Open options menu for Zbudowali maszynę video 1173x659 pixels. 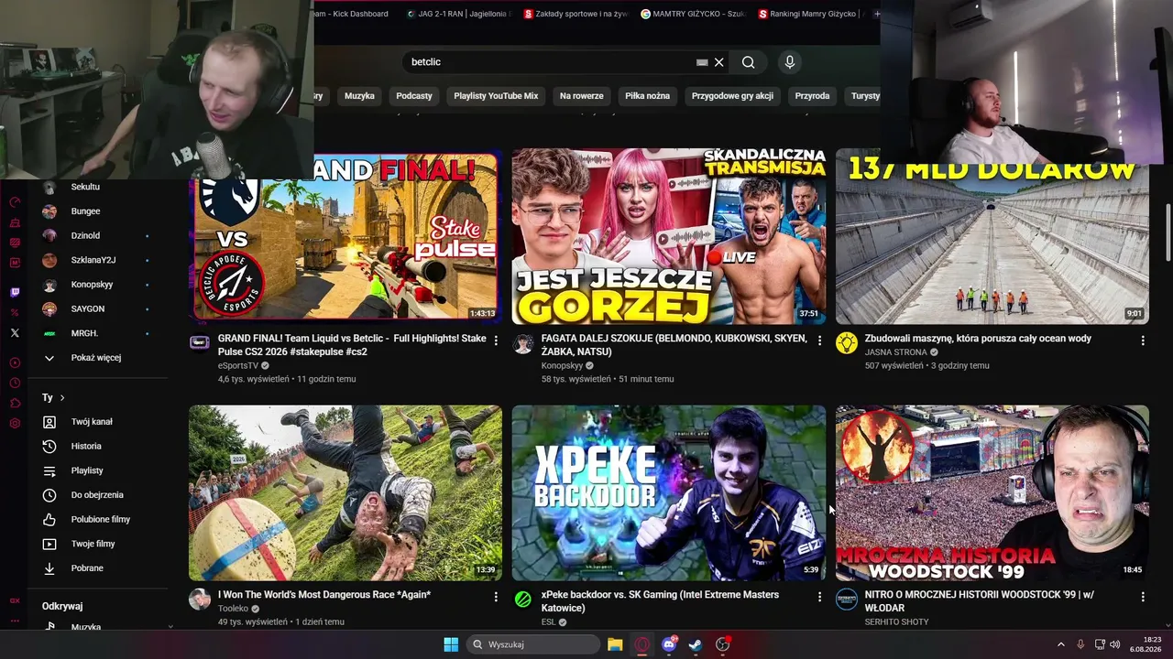click(x=1143, y=340)
